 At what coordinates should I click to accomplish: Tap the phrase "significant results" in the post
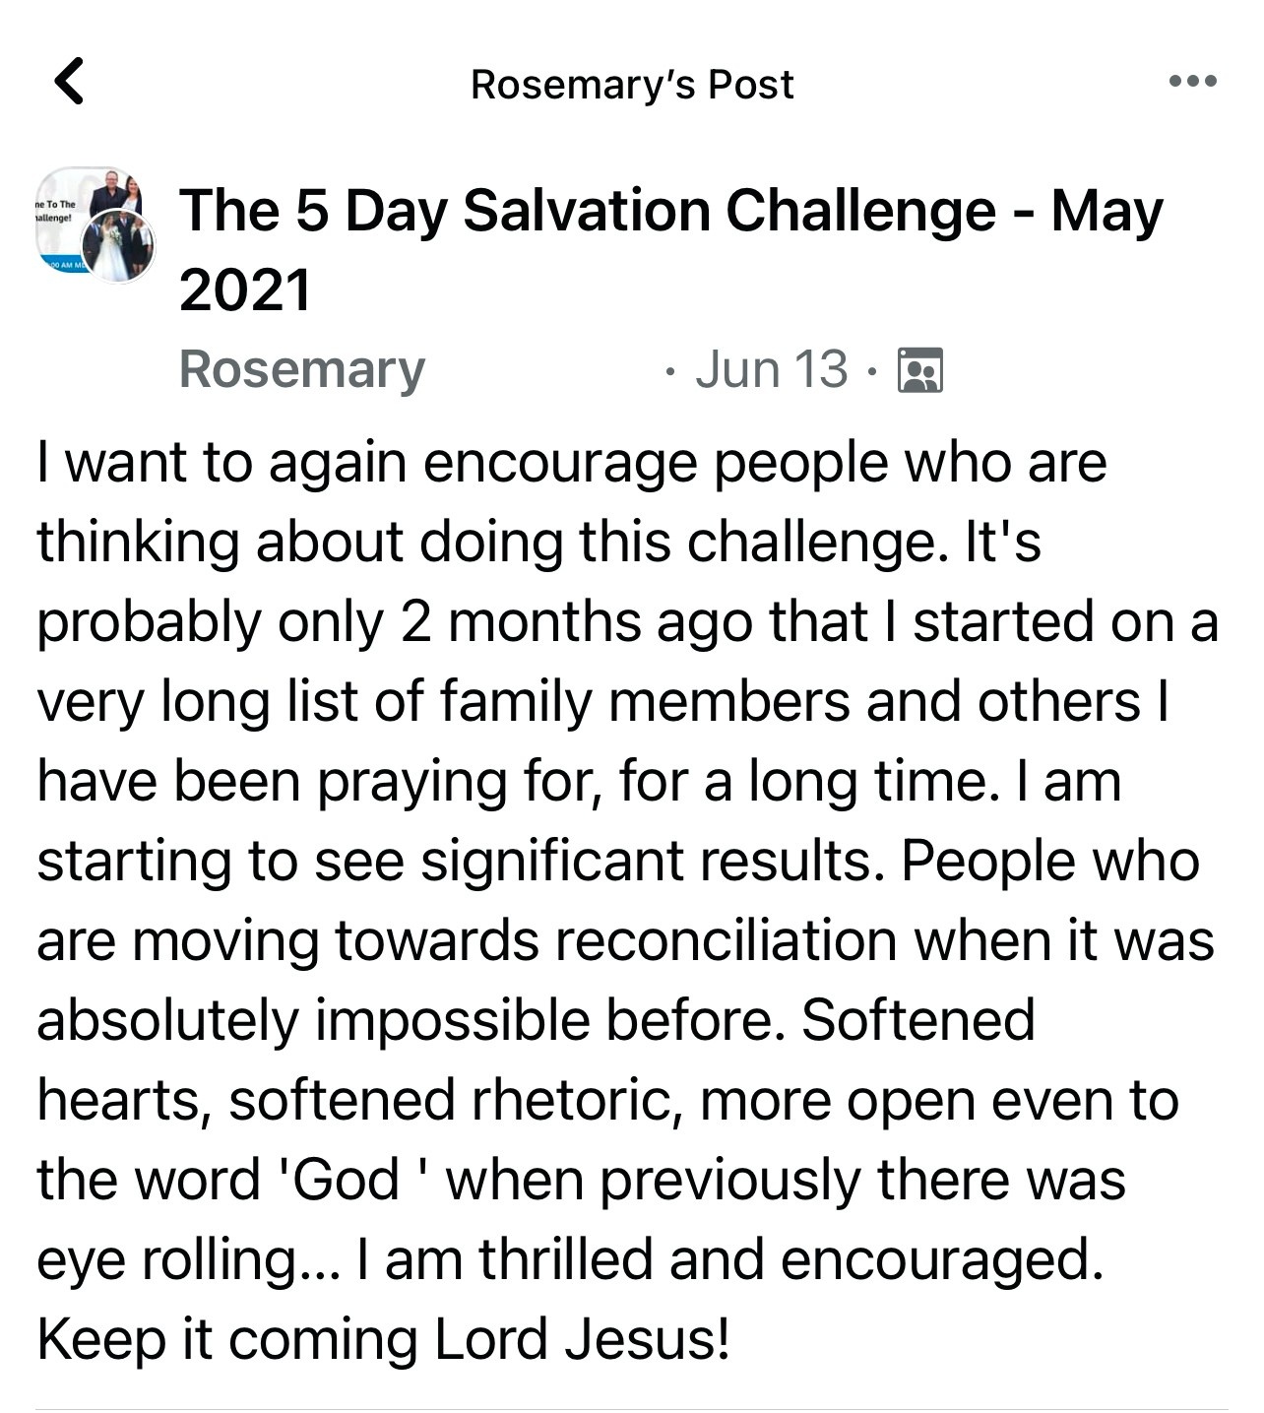tap(646, 862)
